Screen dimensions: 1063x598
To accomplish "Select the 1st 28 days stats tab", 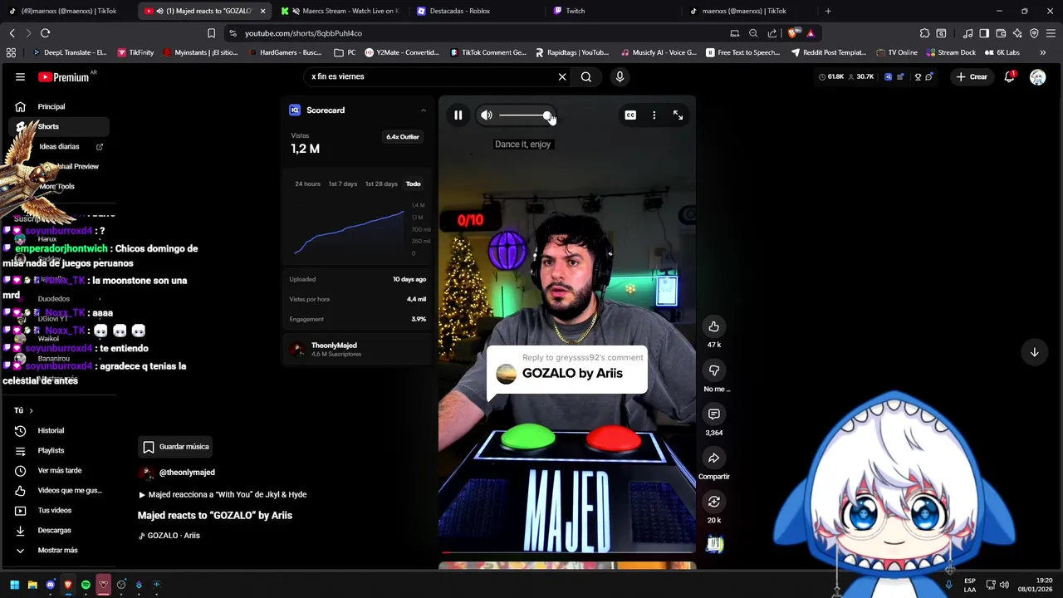I will tap(381, 184).
